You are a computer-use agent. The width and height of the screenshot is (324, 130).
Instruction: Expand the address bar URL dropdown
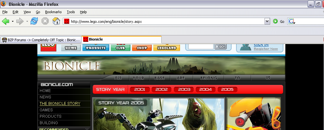point(267,21)
